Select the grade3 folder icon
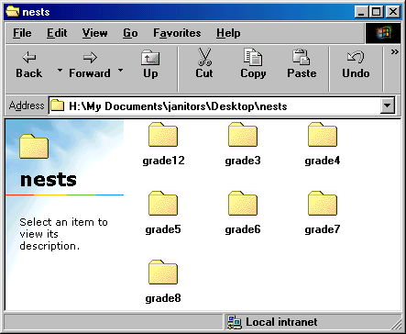The height and width of the screenshot is (334, 406). click(x=243, y=134)
